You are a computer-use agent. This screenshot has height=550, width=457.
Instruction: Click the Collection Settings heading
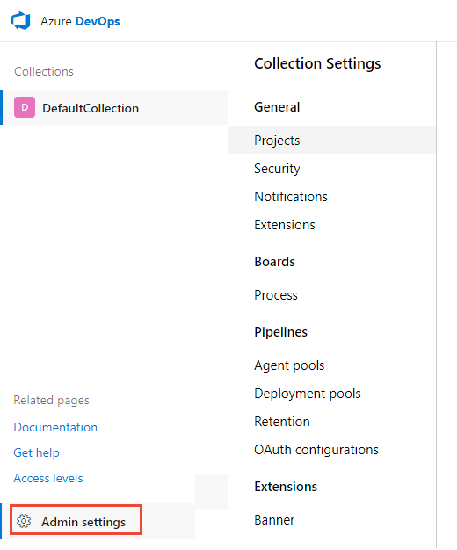coord(317,64)
